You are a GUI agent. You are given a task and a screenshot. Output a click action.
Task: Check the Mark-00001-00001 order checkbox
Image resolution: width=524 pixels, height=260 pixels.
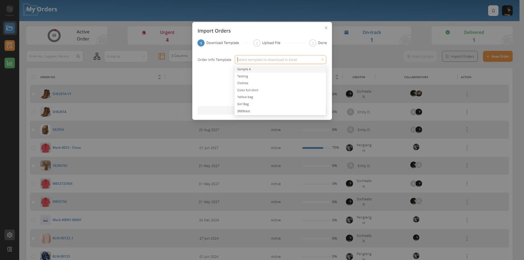(x=33, y=220)
